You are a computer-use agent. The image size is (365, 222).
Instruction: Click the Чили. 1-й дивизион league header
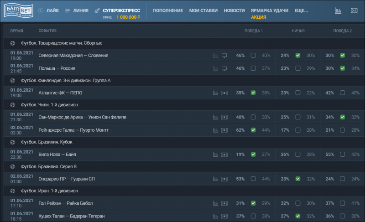(49, 105)
